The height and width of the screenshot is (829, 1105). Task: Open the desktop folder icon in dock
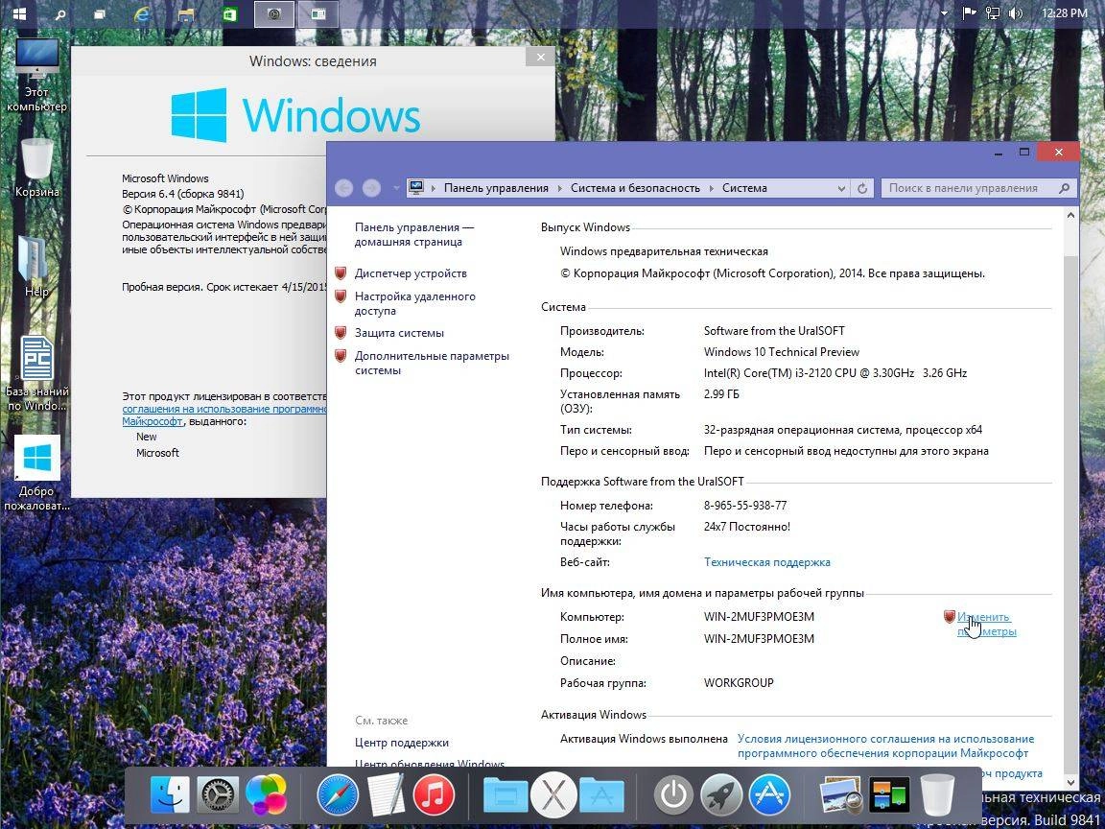505,795
